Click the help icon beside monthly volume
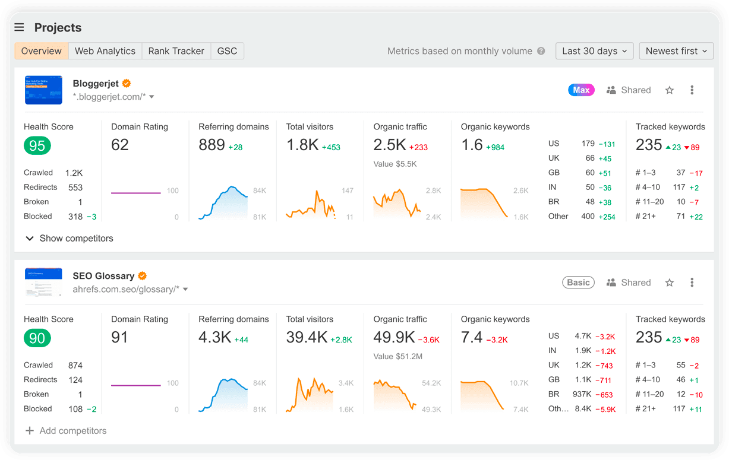Viewport: 729px width, 460px height. point(541,51)
